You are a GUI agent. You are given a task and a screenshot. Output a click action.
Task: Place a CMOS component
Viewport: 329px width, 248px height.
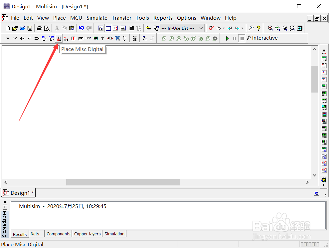(52, 38)
